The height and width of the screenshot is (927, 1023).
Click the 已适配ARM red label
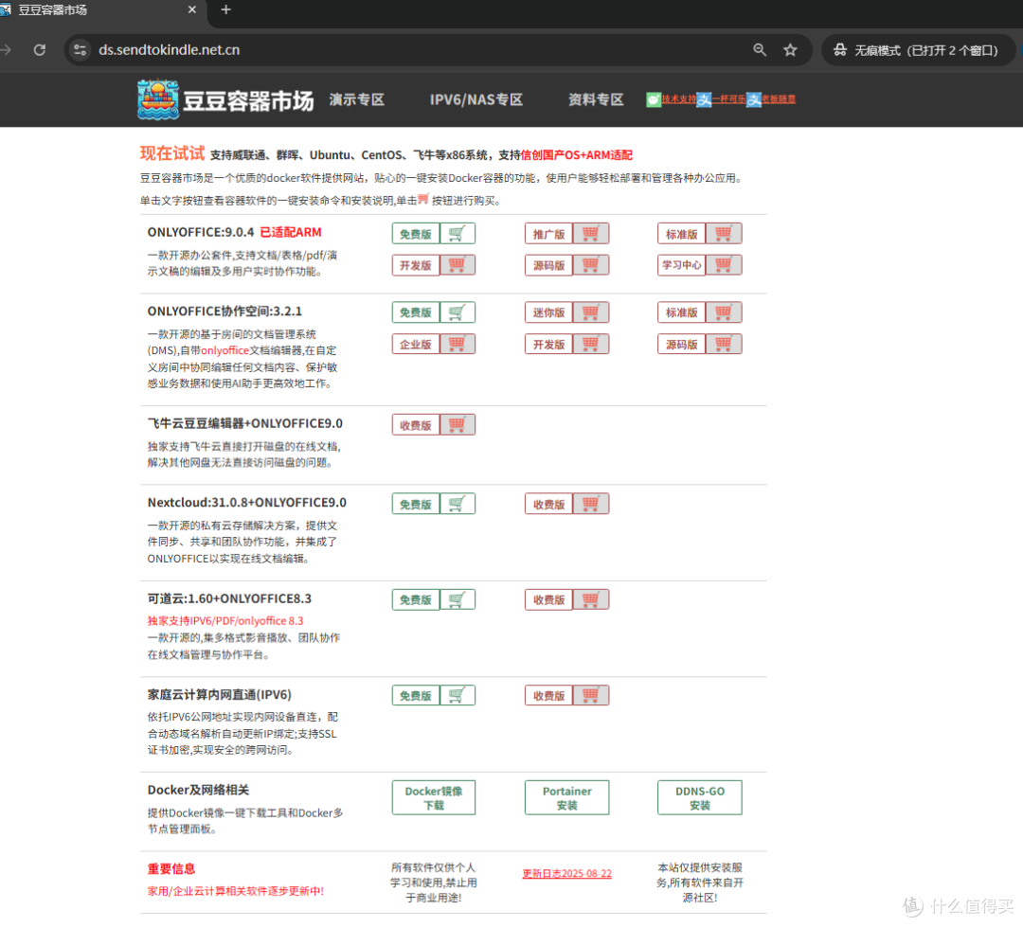click(x=291, y=232)
